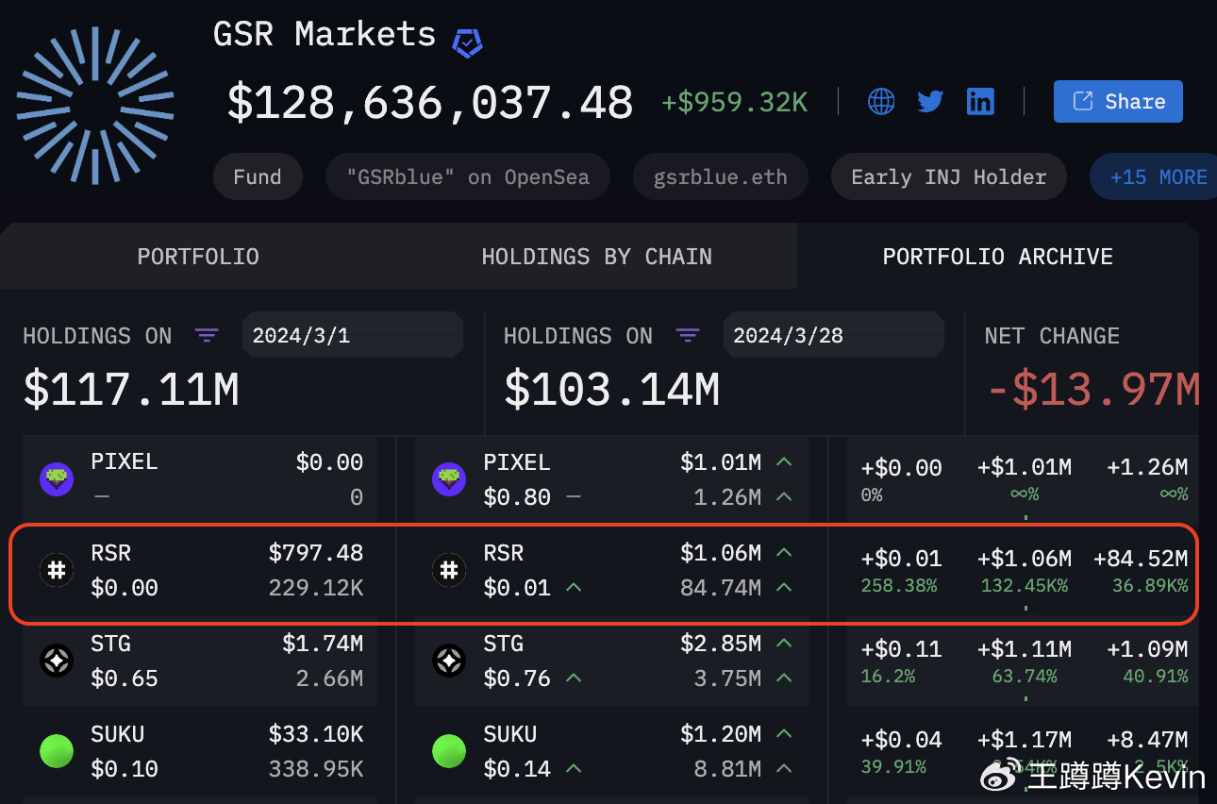Click the PIXEL token icon in 3/1 holdings
This screenshot has height=804, width=1217.
point(57,479)
